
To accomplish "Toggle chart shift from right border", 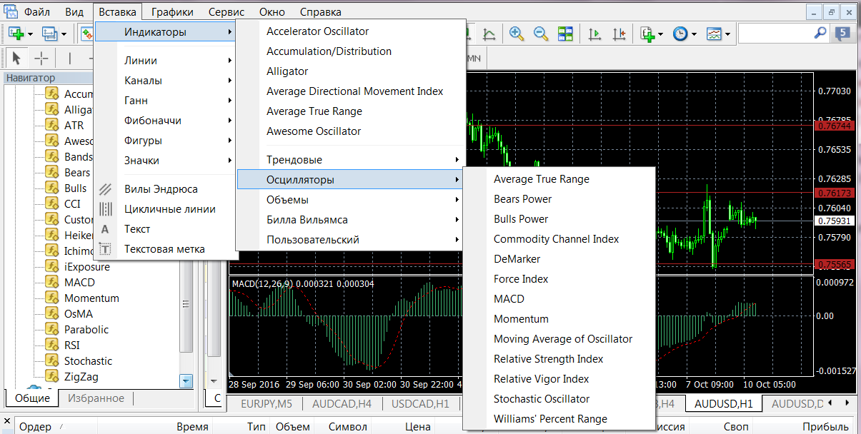I will pos(619,34).
